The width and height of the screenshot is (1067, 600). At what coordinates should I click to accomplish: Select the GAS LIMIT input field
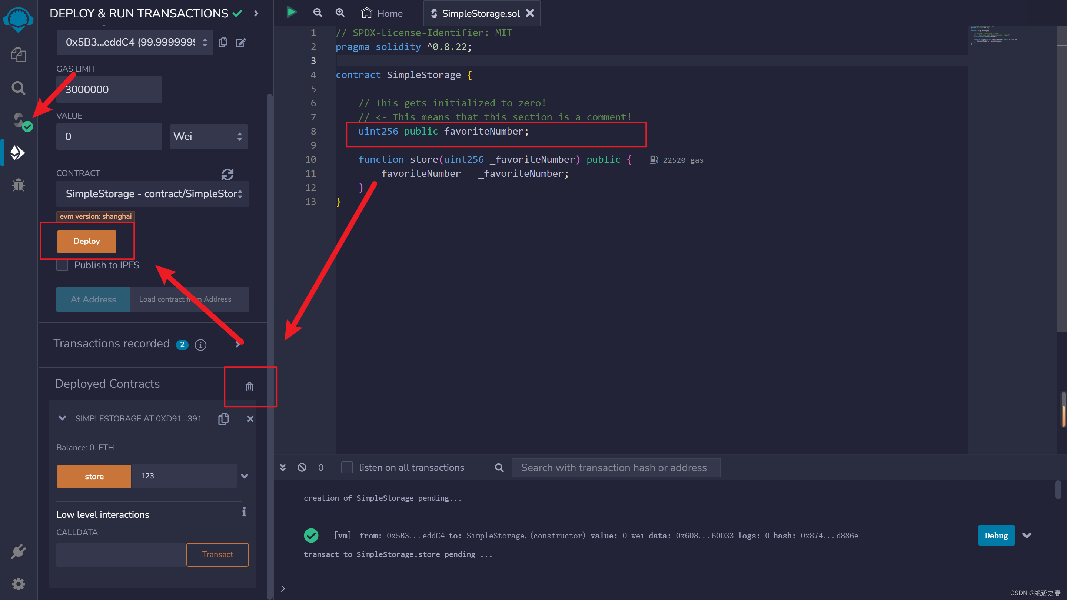point(109,89)
